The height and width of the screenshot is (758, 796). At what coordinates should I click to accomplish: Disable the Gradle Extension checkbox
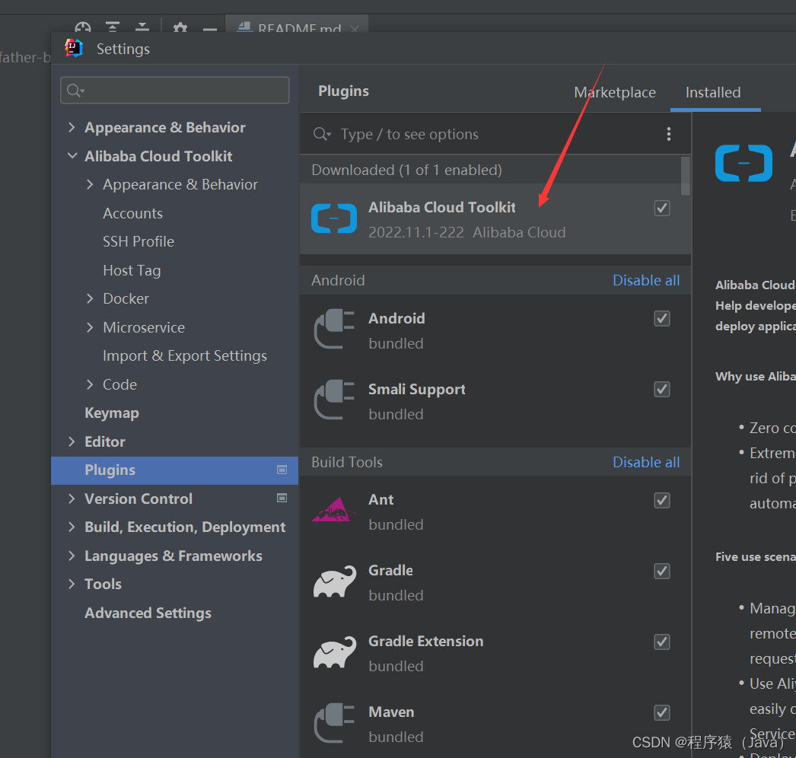tap(661, 642)
